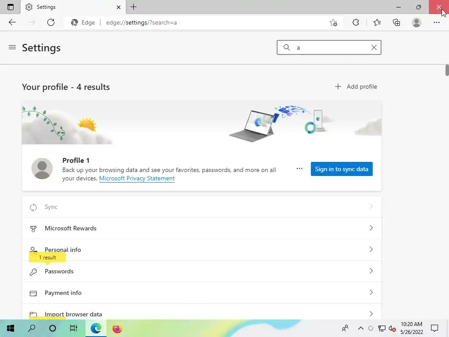
Task: Expand Import browser data chevron
Action: click(371, 314)
